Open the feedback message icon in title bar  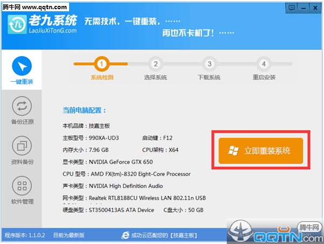(292, 8)
